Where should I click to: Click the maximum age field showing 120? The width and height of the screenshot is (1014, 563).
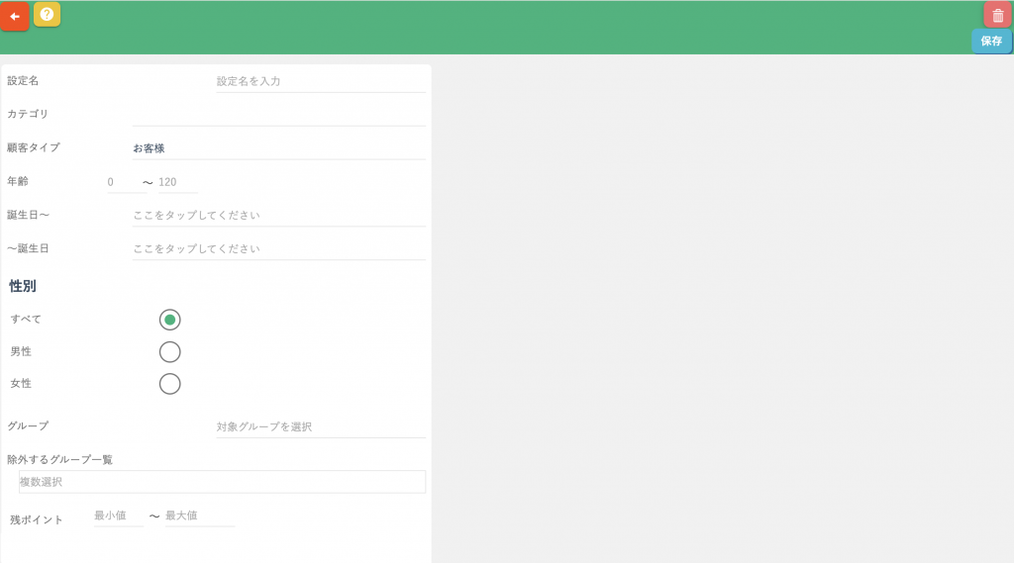(x=178, y=182)
